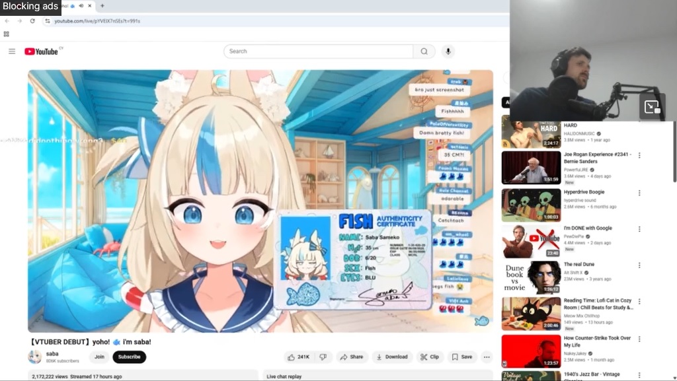Focus the YouTube Search field
This screenshot has width=677, height=381.
(319, 52)
